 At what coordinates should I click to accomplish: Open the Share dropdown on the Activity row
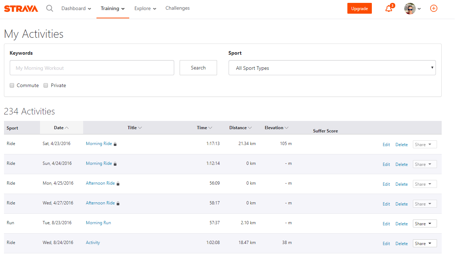(424, 243)
